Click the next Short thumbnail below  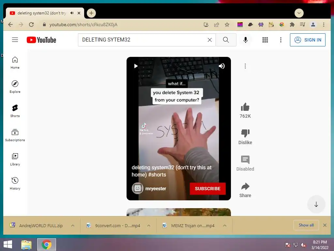click(x=178, y=212)
